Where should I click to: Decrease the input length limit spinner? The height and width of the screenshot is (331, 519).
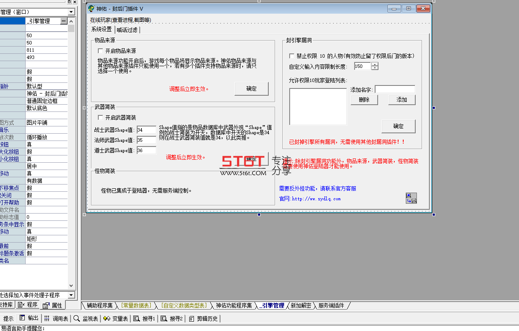click(375, 68)
